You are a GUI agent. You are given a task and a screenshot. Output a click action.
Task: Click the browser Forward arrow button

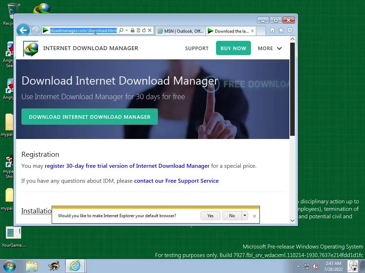tap(36, 30)
